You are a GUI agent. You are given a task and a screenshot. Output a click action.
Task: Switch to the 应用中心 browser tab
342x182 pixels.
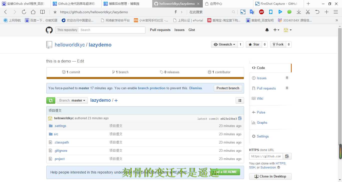click(228, 4)
